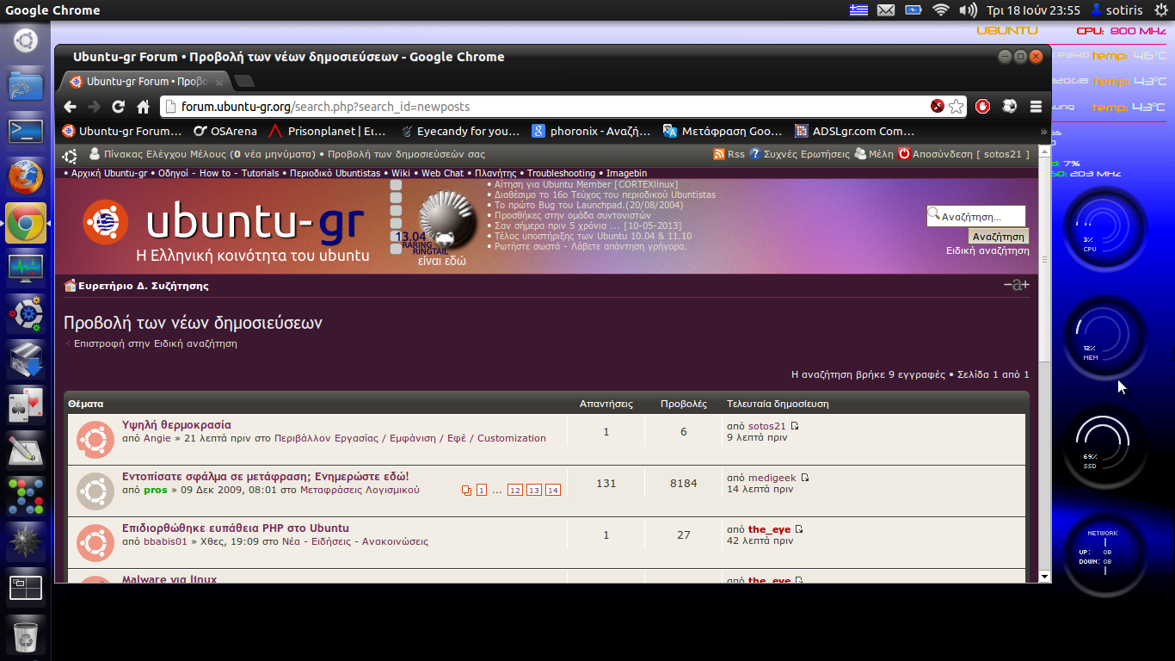Screen dimensions: 1175x661
Task: Open the phoronix search bookmark
Action: tap(592, 132)
